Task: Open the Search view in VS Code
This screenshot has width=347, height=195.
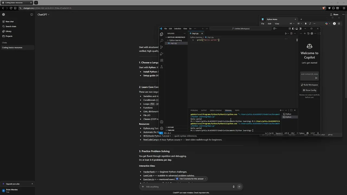Action: pyautogui.click(x=162, y=41)
